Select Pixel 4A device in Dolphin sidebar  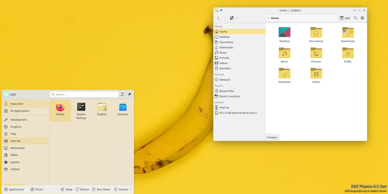239,108
